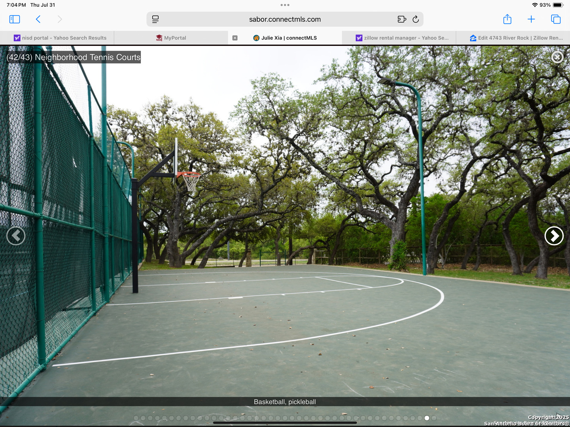The image size is (570, 427).
Task: Go back to the previous page
Action: [38, 19]
